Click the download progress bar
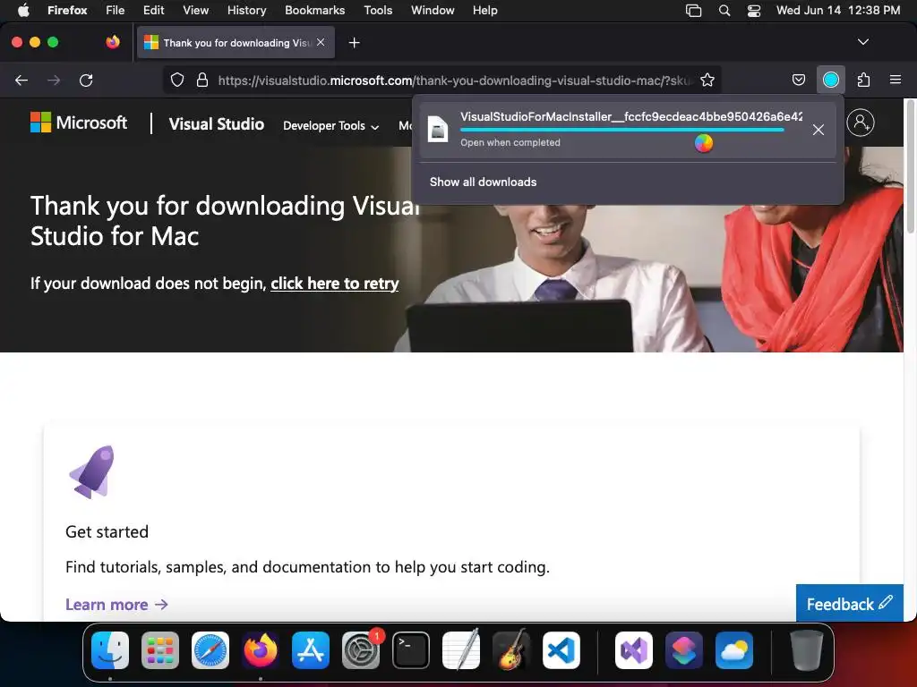Image resolution: width=917 pixels, height=687 pixels. click(x=622, y=130)
